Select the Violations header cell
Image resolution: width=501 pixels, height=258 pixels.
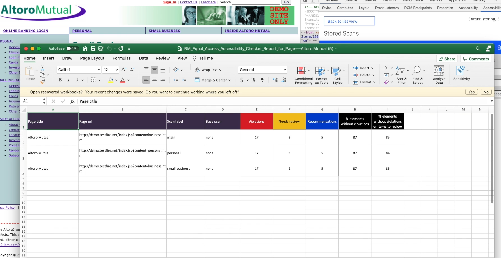pyautogui.click(x=256, y=121)
